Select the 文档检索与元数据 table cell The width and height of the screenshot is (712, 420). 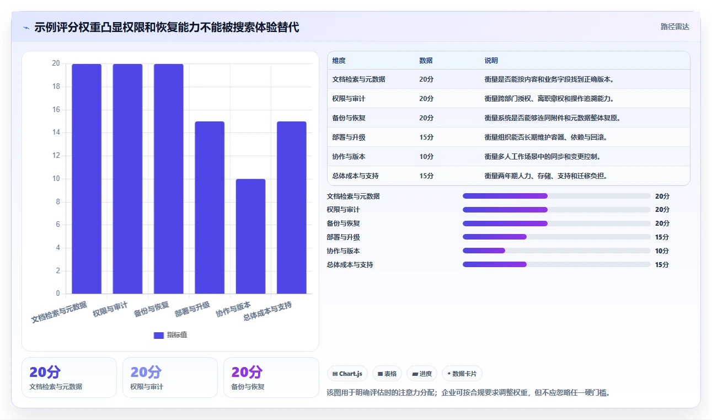[x=358, y=79]
